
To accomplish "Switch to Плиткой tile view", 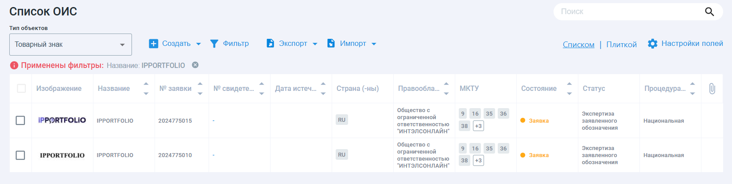I will coord(621,45).
